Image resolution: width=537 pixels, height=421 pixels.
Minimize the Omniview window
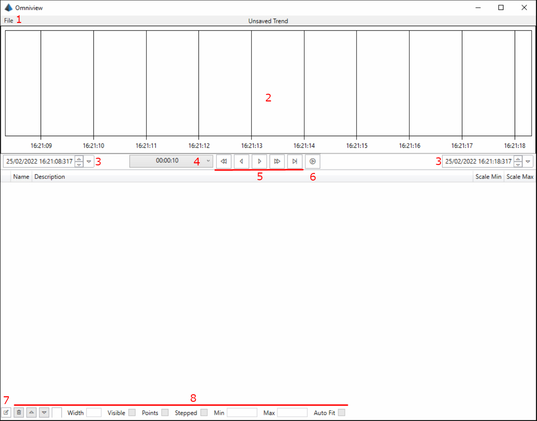tap(478, 7)
